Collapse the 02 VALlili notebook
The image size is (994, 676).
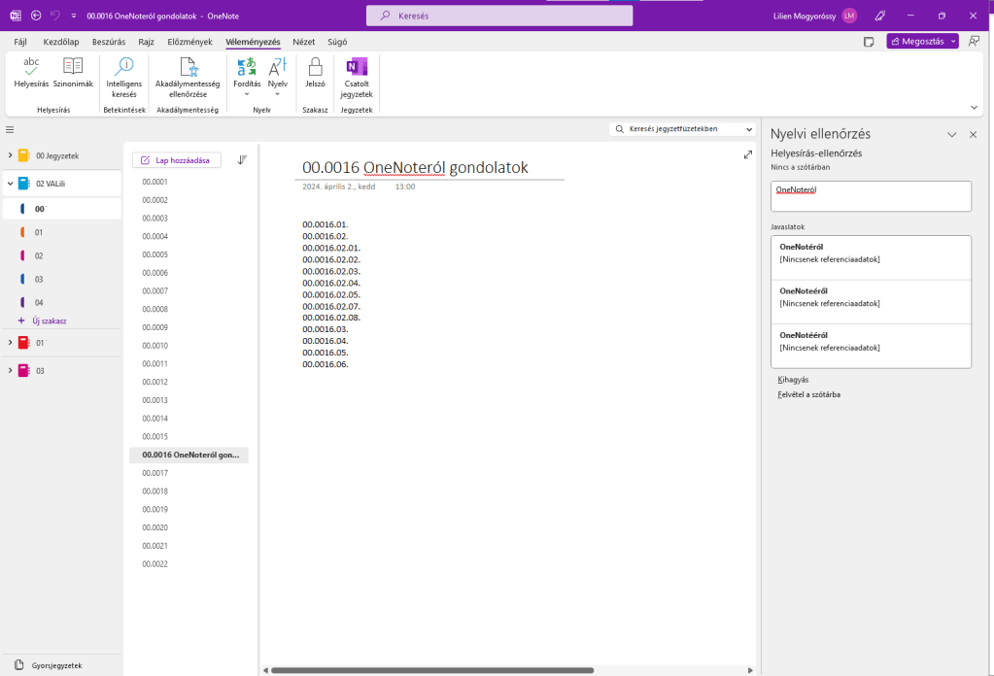click(10, 183)
